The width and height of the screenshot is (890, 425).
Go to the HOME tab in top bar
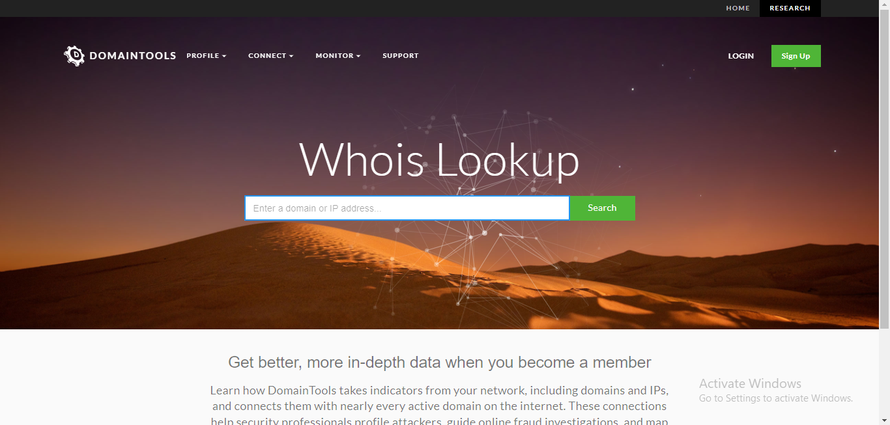click(x=738, y=8)
